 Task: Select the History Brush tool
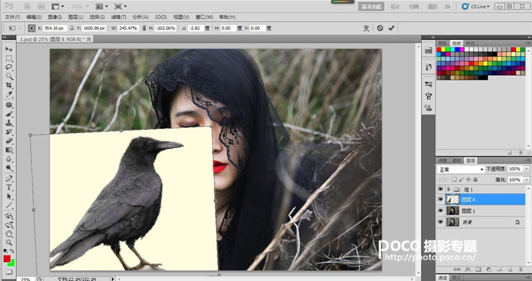coord(9,132)
